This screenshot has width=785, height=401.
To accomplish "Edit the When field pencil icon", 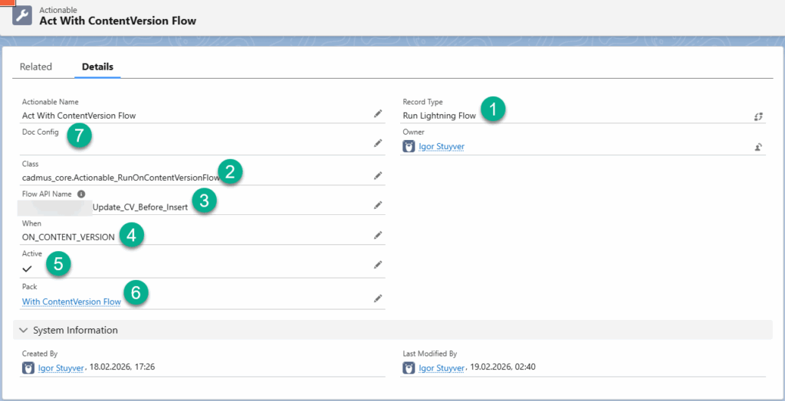I will click(x=377, y=235).
